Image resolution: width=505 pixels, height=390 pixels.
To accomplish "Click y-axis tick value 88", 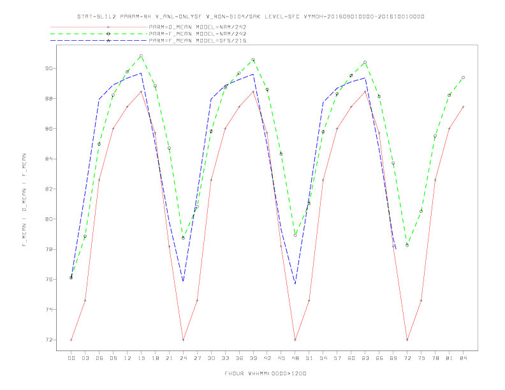I will (48, 99).
